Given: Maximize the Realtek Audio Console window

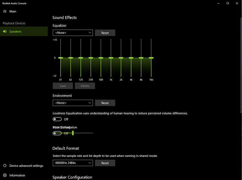Looking at the screenshot, I should tap(228, 3).
